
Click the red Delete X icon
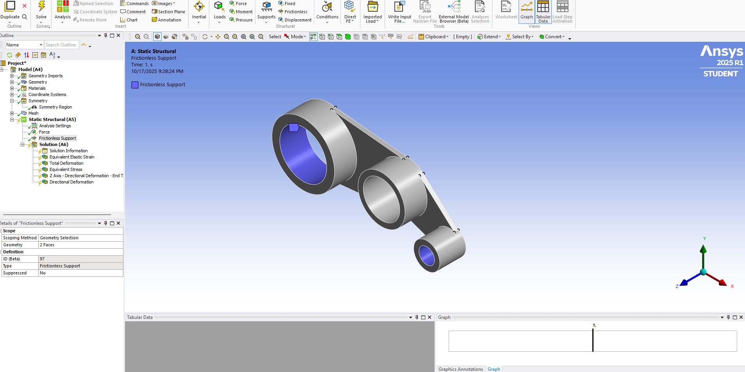point(25,6)
